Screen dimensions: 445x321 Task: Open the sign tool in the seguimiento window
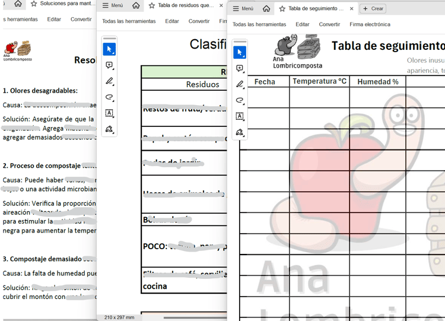point(240,132)
